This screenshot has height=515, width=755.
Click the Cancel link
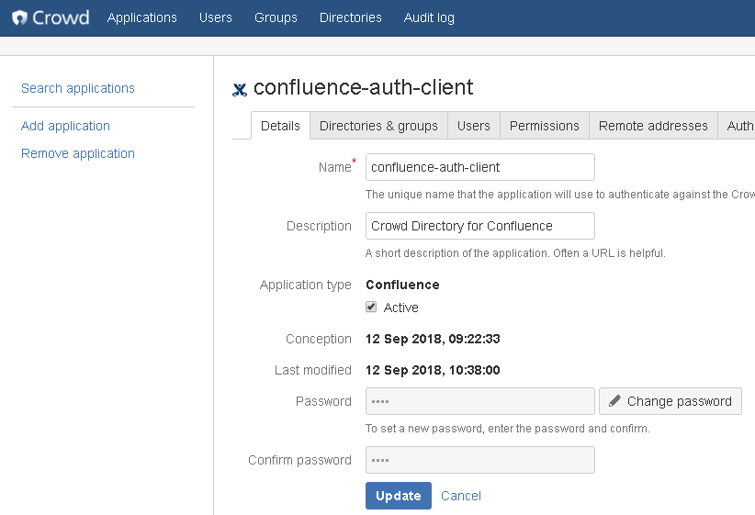click(461, 496)
